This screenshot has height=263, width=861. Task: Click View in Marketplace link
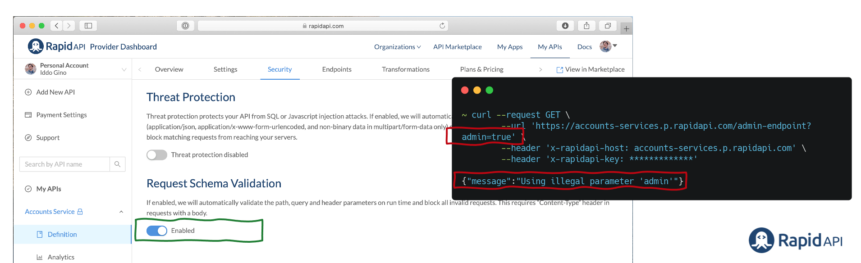(591, 69)
